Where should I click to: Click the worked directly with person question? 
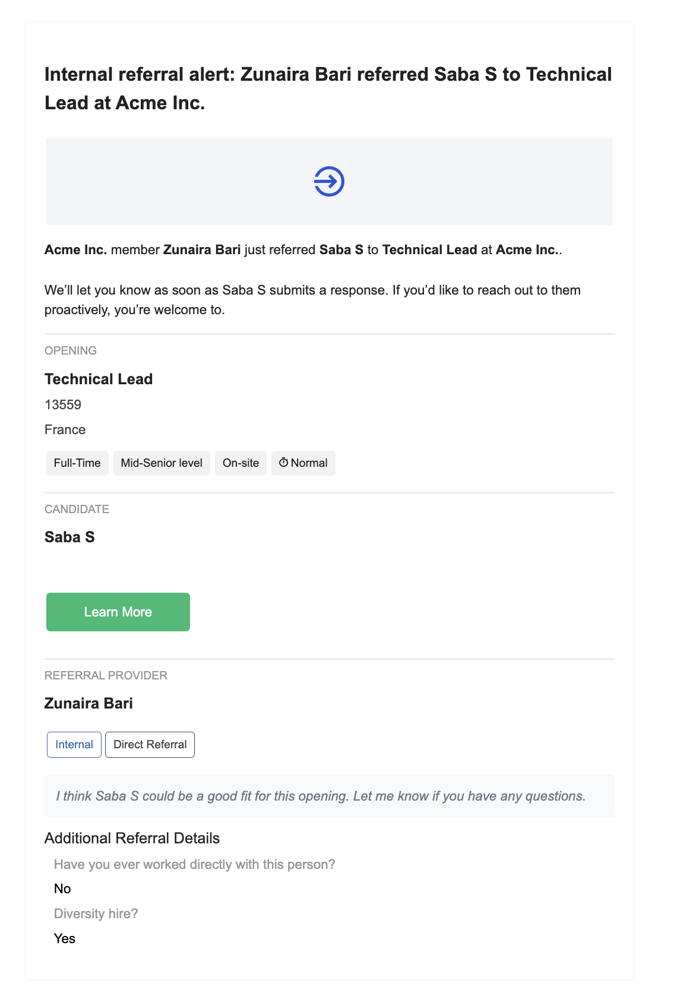click(195, 864)
